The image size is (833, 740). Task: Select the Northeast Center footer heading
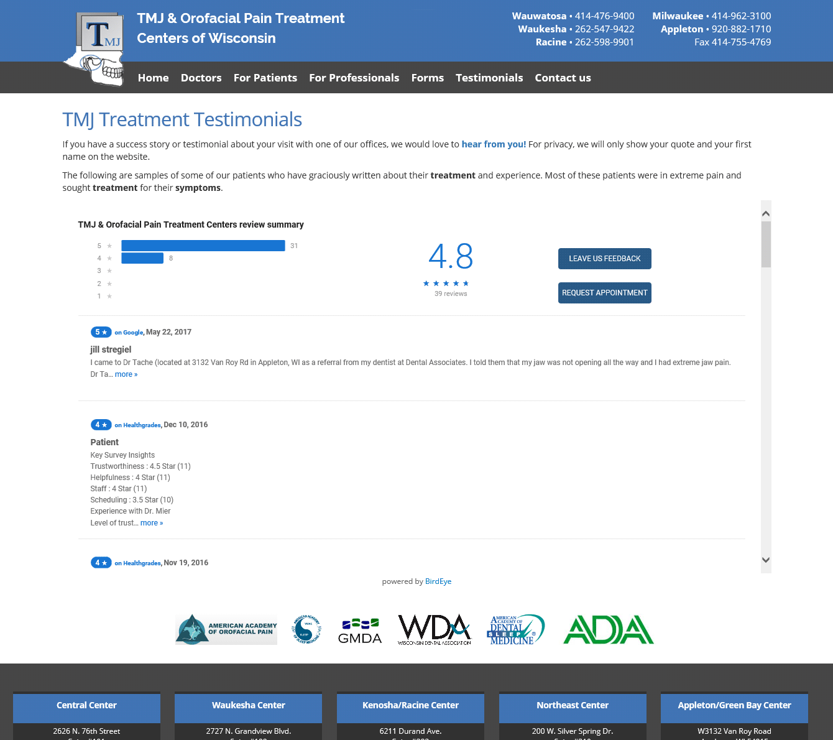(573, 705)
